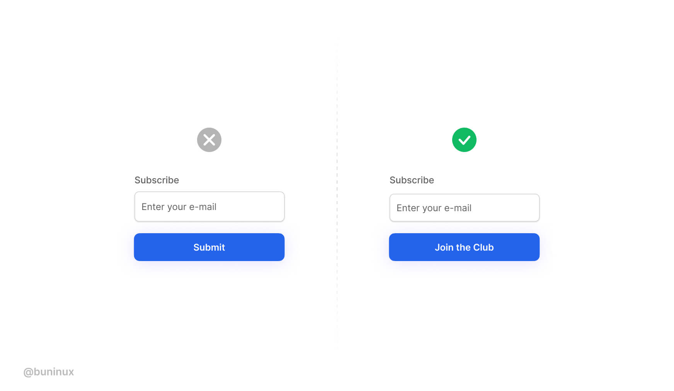Click the 'Submit' text on left button
This screenshot has height=391, width=674.
pyautogui.click(x=209, y=247)
